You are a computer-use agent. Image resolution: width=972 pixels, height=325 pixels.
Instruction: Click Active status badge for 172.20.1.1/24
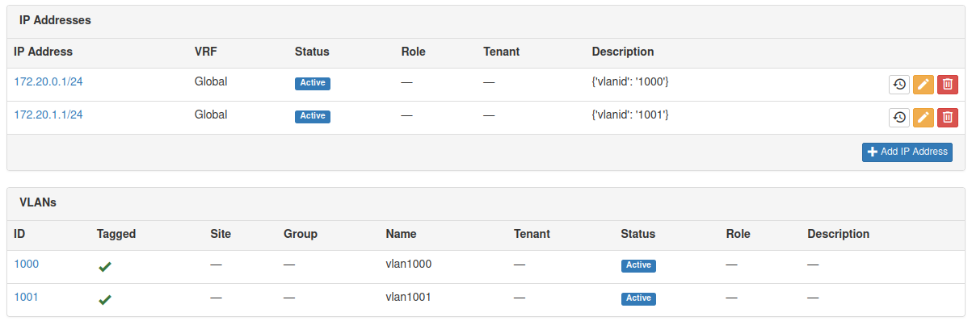(313, 116)
